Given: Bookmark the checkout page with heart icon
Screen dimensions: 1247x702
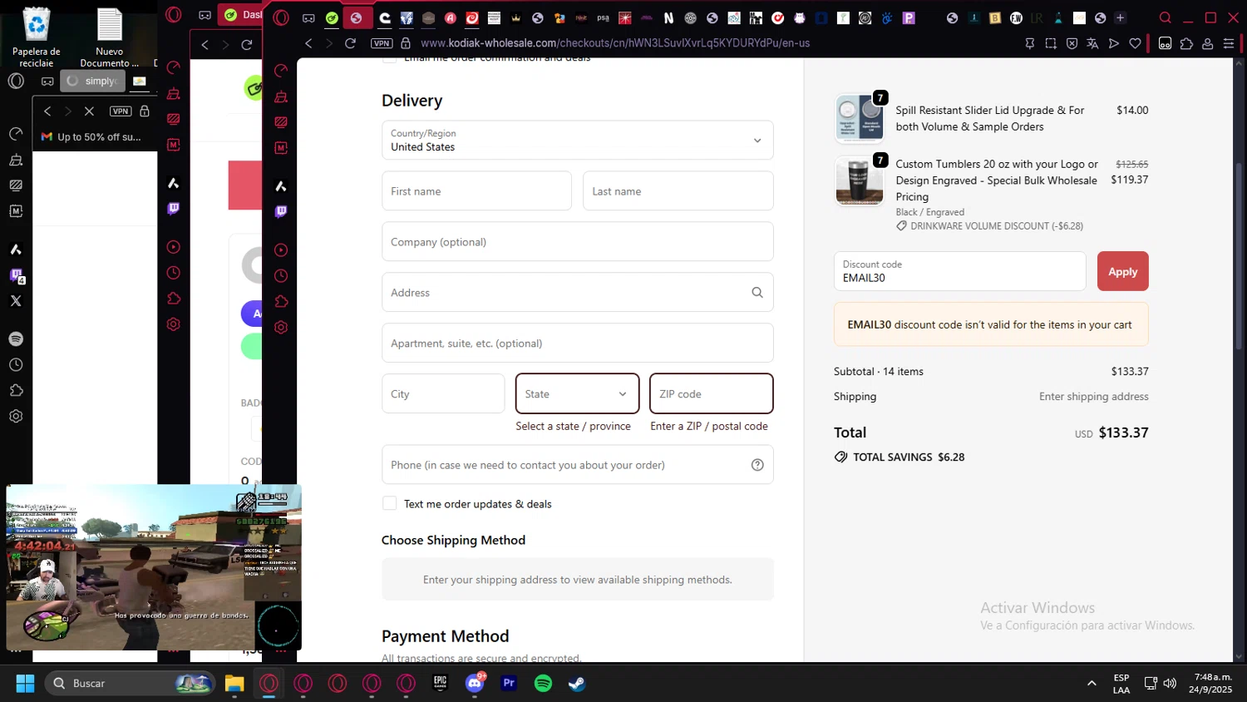Looking at the screenshot, I should [x=1135, y=43].
